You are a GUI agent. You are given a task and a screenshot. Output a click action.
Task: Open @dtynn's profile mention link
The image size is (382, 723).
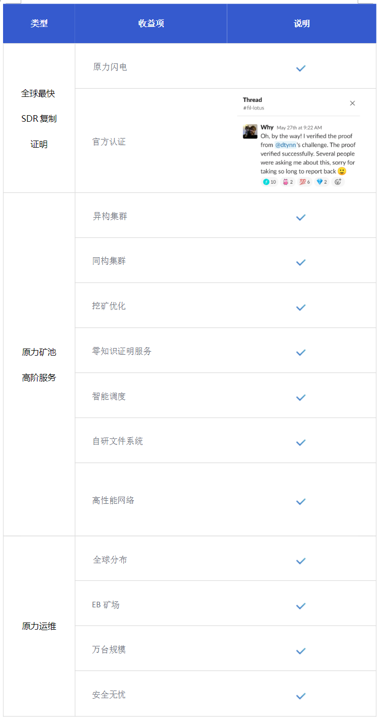[x=286, y=145]
